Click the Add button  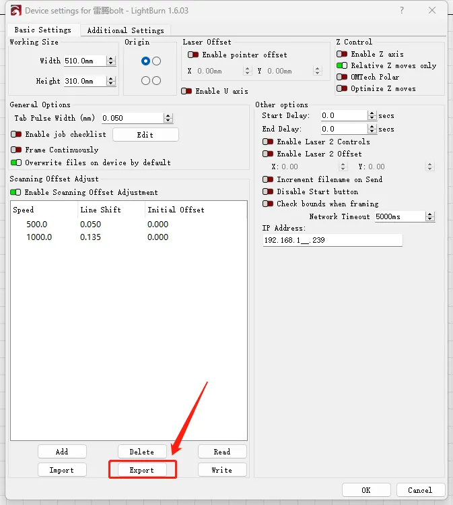point(62,452)
